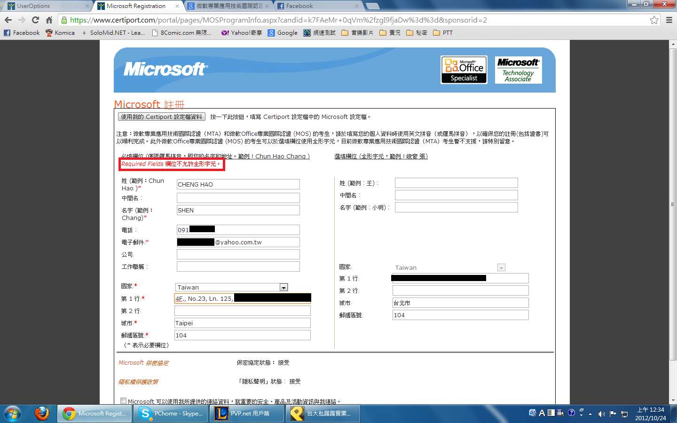Click the required 郵遞區號 field with 104
The width and height of the screenshot is (677, 423).
point(243,335)
